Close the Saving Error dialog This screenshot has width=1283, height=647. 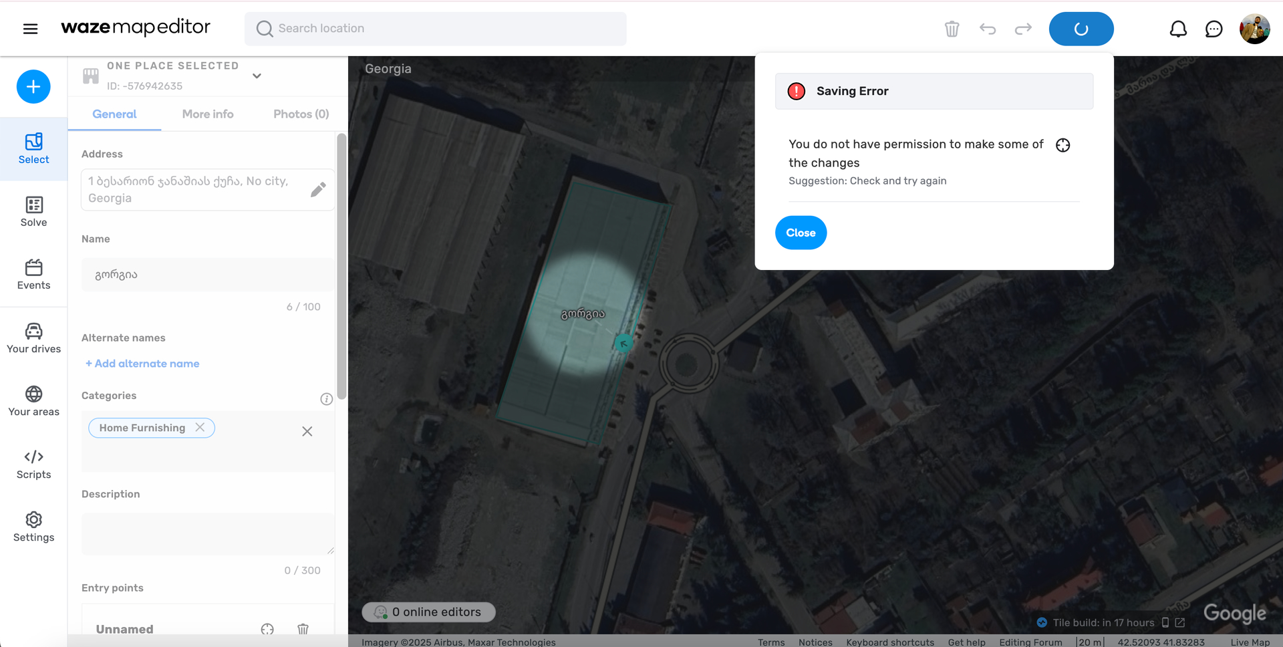(x=801, y=233)
